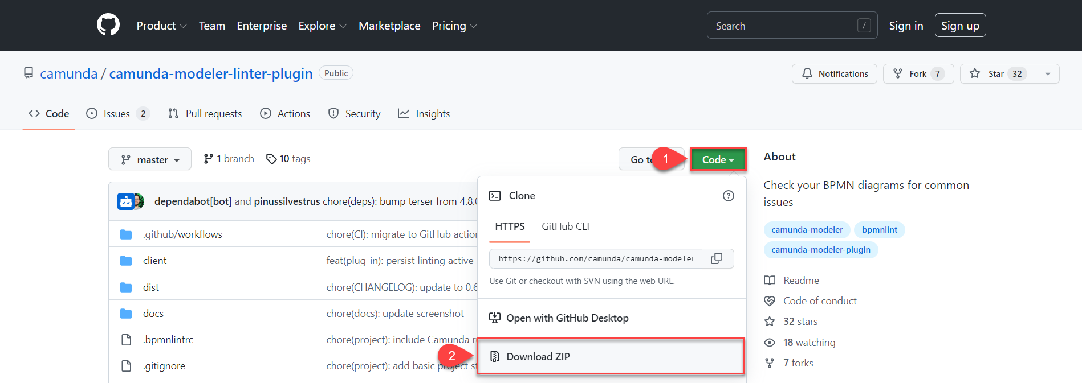Open the Pull requests tab
1082x383 pixels.
point(205,113)
